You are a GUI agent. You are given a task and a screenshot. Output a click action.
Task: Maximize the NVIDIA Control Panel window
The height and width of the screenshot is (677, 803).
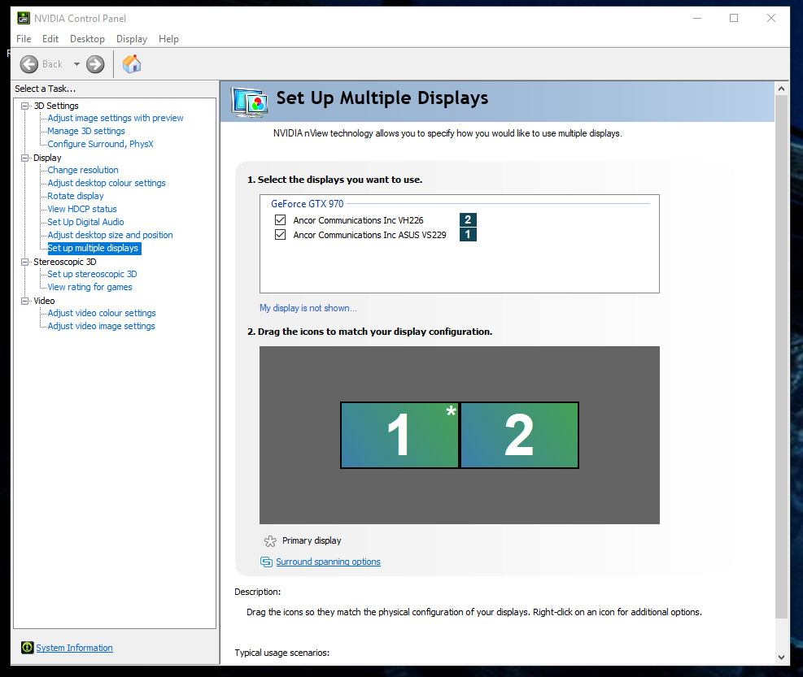(x=734, y=19)
